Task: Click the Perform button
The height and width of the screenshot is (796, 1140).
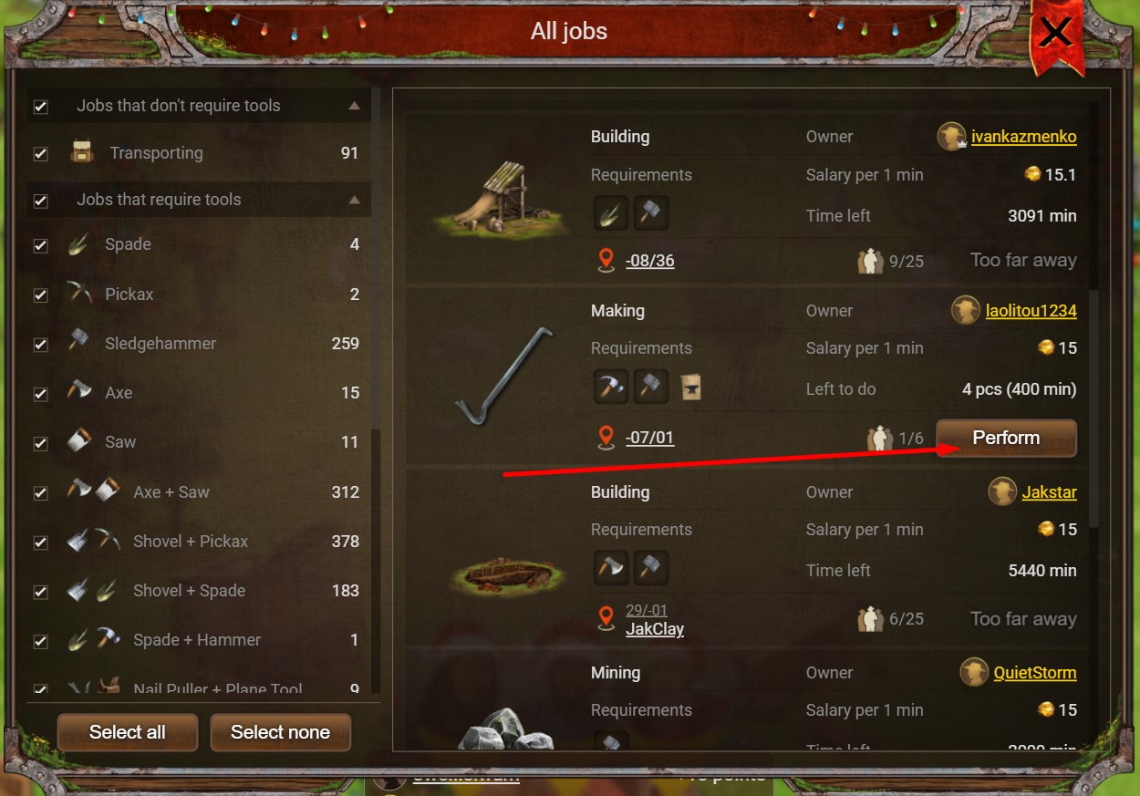Action: click(x=1006, y=438)
